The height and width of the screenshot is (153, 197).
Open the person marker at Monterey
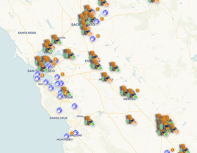[67, 136]
